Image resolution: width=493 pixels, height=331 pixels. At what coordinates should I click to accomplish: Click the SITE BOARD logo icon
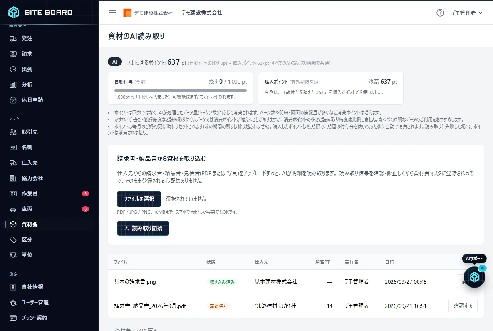tap(14, 12)
